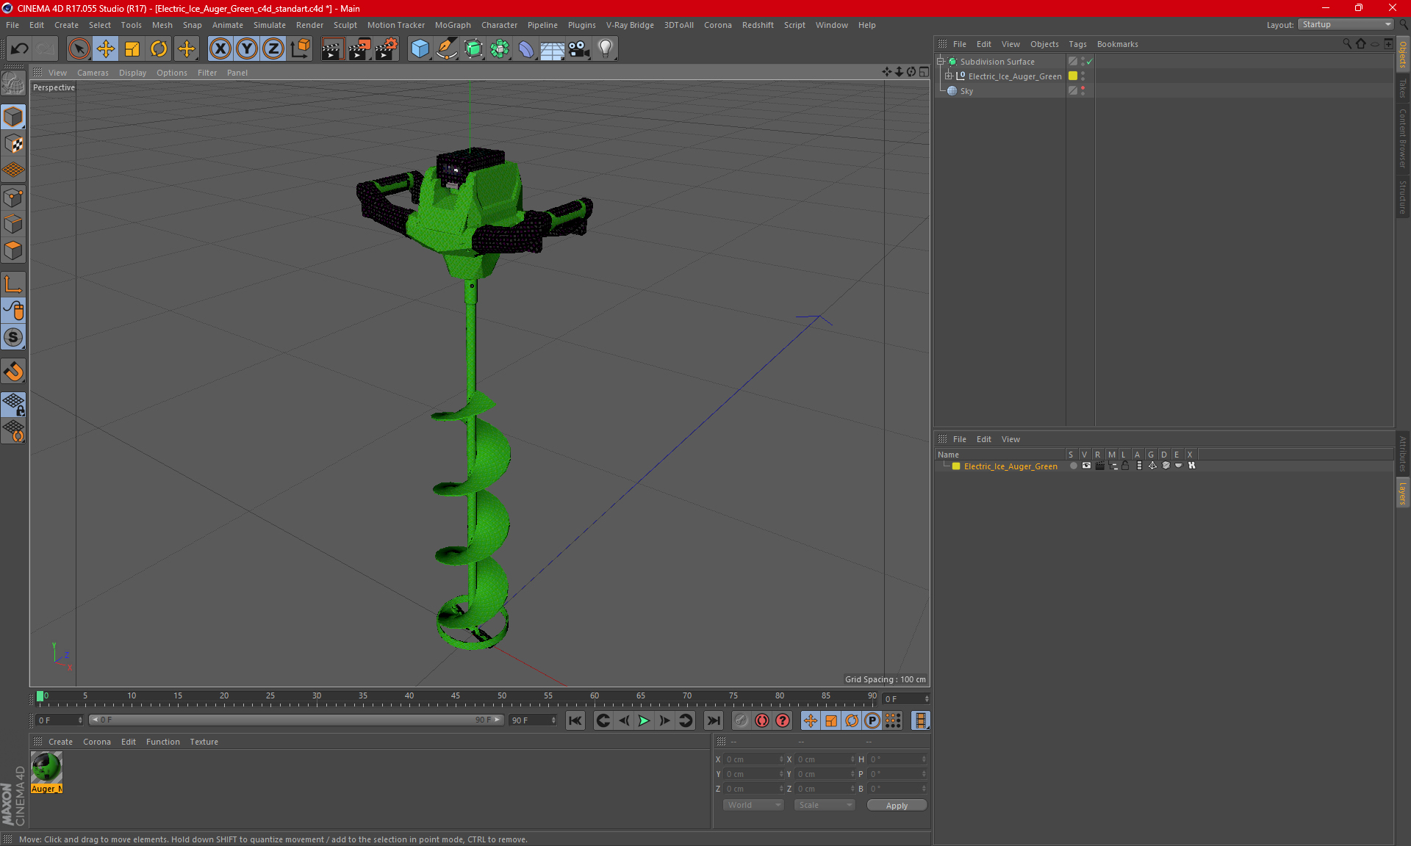Image resolution: width=1411 pixels, height=846 pixels.
Task: Play the animation forward
Action: coord(644,720)
